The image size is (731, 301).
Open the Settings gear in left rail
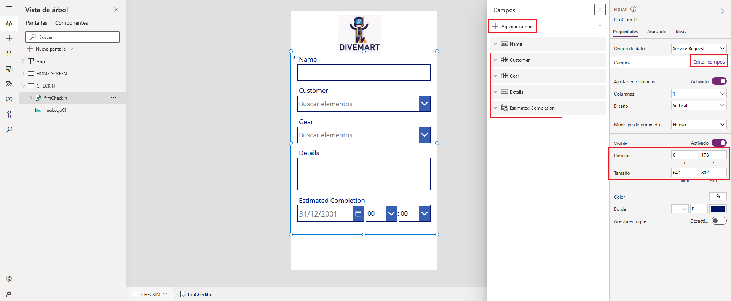(x=9, y=279)
